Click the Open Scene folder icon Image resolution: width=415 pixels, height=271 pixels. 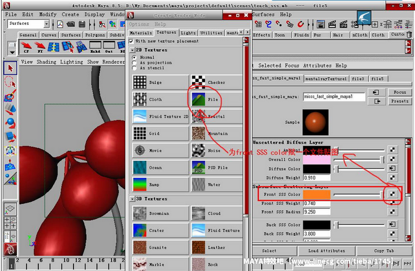pyautogui.click(x=71, y=24)
